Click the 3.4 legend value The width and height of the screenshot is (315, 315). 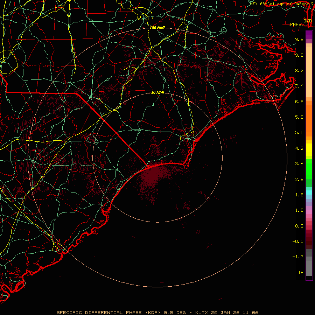pos(299,164)
